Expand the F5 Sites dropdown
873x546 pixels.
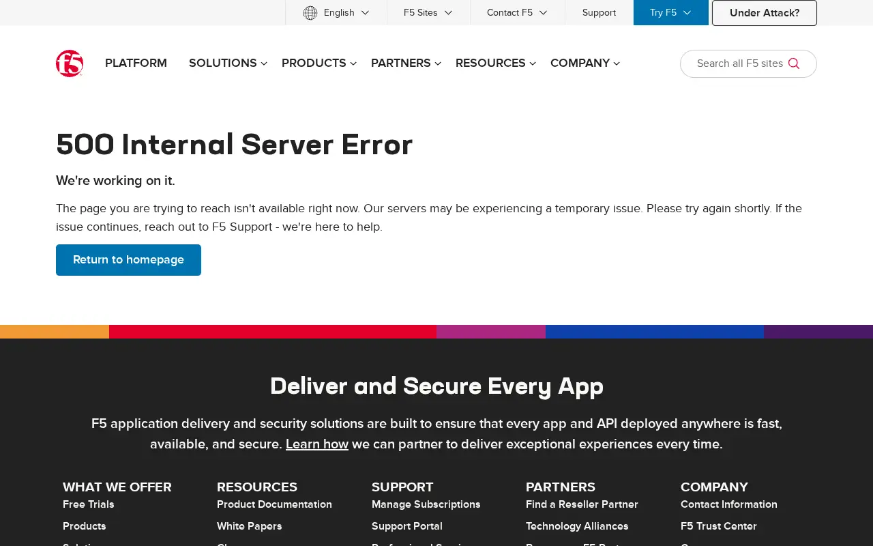pyautogui.click(x=428, y=13)
